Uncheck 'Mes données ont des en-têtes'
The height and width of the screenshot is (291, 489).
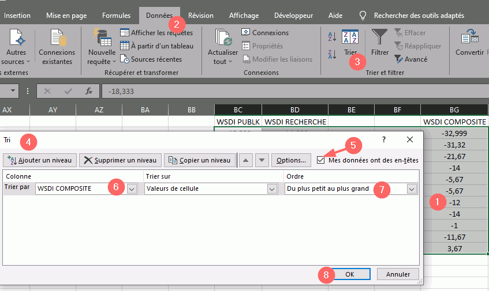(x=321, y=160)
